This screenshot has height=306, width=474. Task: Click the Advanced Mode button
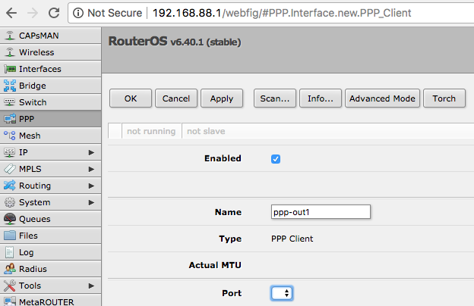[x=382, y=98]
